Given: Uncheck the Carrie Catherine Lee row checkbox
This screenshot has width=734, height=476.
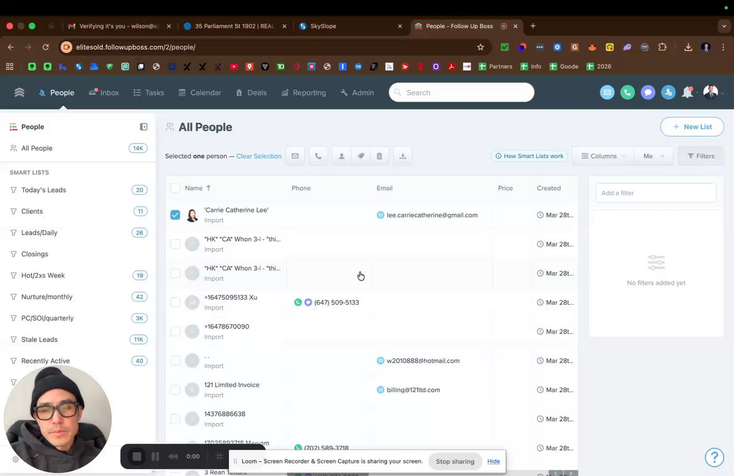Looking at the screenshot, I should (175, 215).
